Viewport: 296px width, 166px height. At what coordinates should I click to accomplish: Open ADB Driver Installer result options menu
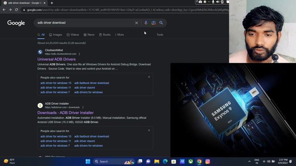(x=83, y=107)
